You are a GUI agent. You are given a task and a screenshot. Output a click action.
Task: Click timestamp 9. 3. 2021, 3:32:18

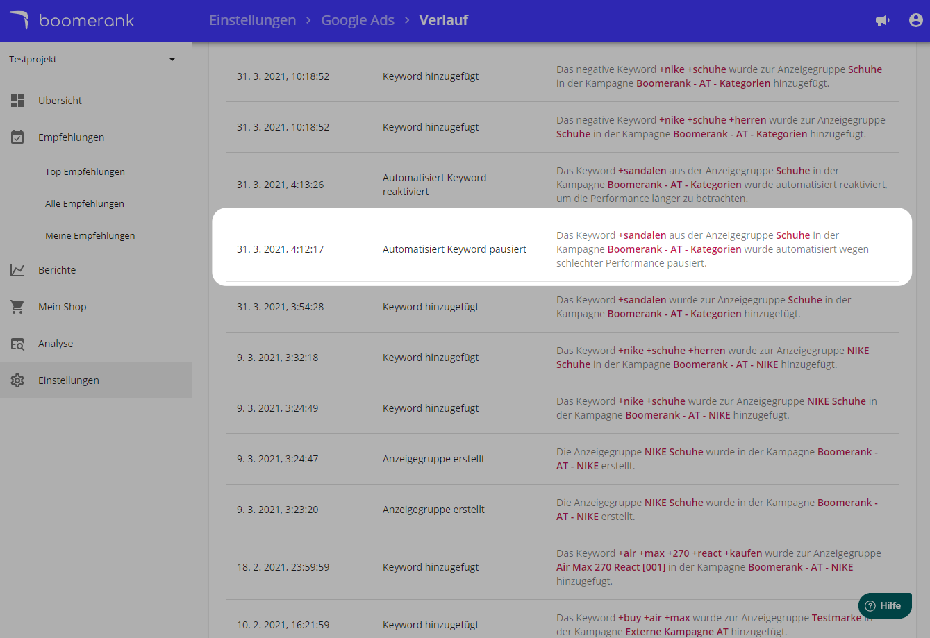tap(277, 358)
